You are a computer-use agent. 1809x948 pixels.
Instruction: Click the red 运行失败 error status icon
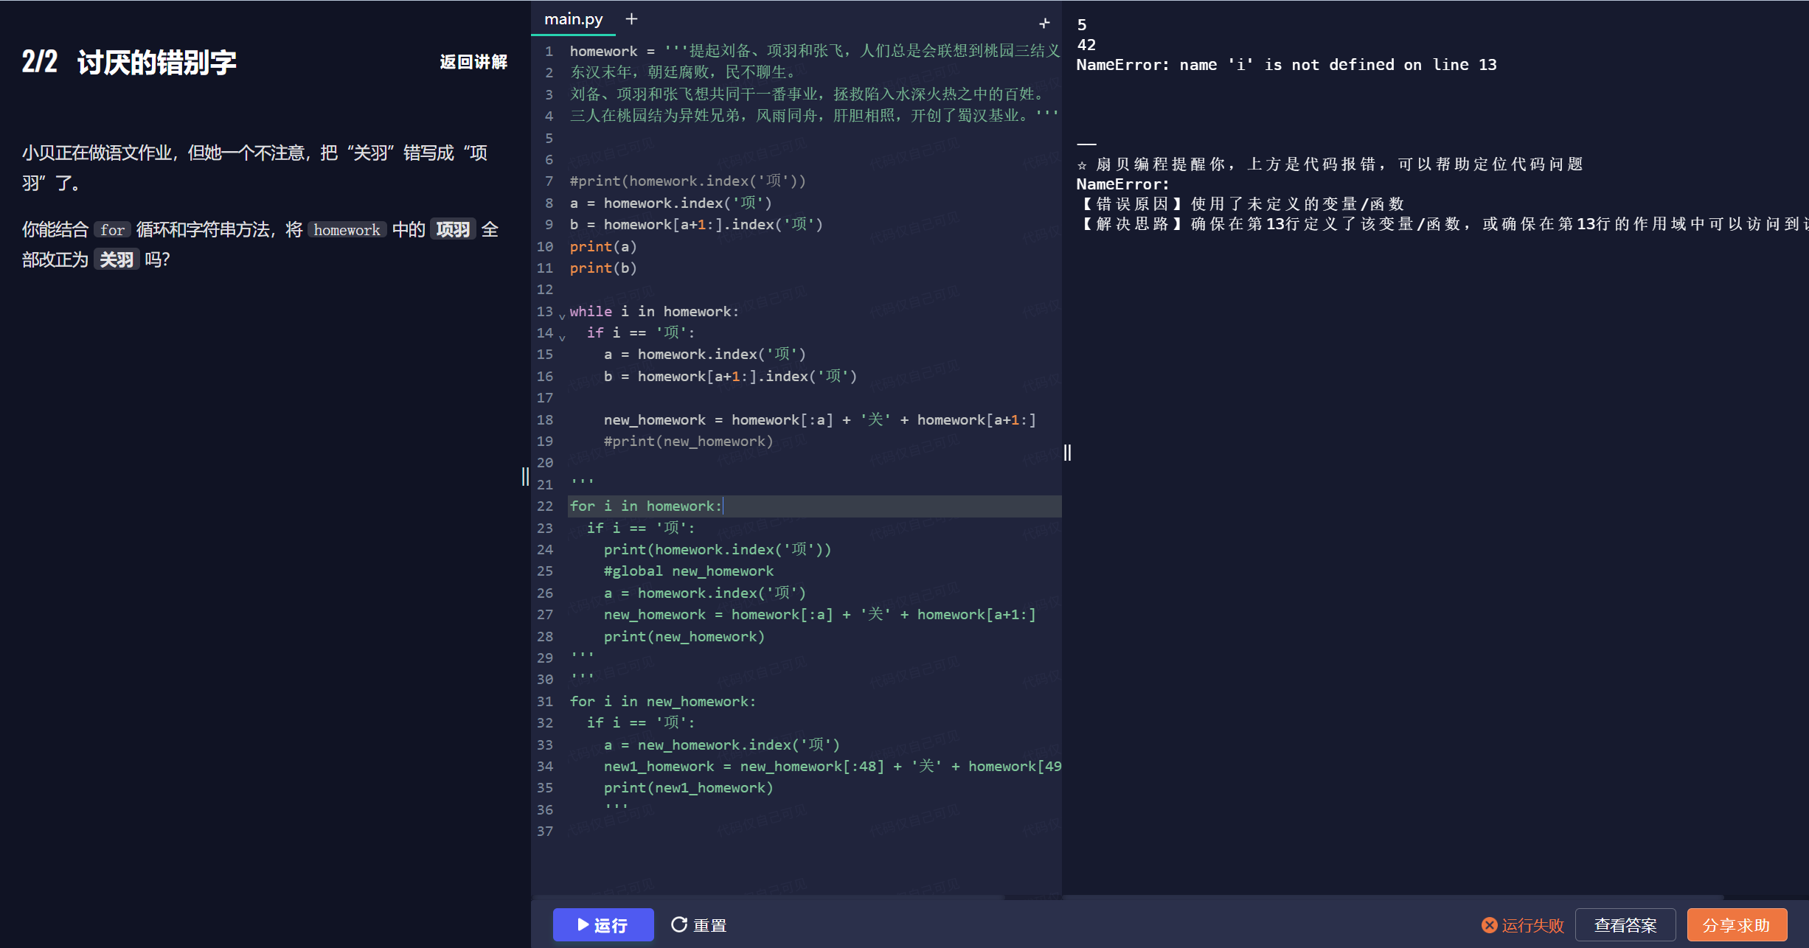1489,925
